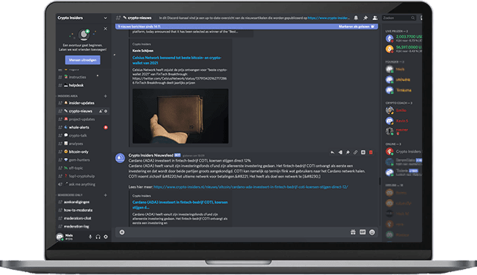Click Niels user avatar at bottom
The height and width of the screenshot is (275, 477).
click(x=60, y=237)
